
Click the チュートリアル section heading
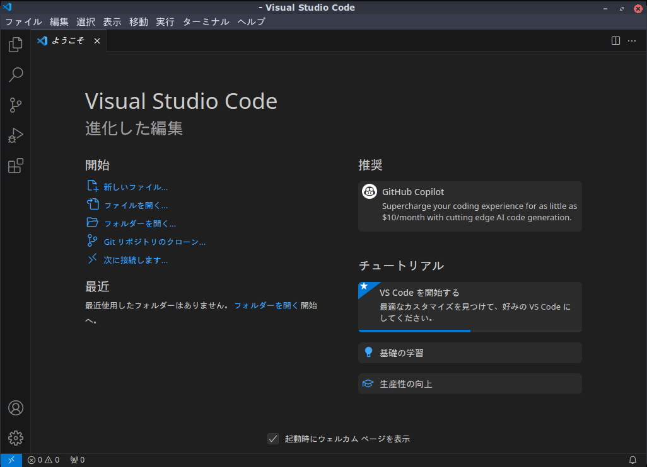pyautogui.click(x=401, y=266)
